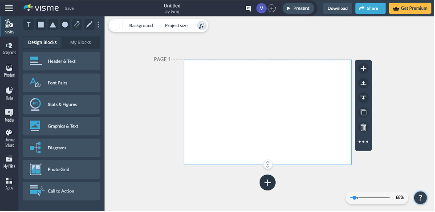
Task: Expand Graphics & Text blocks
Action: 61,126
